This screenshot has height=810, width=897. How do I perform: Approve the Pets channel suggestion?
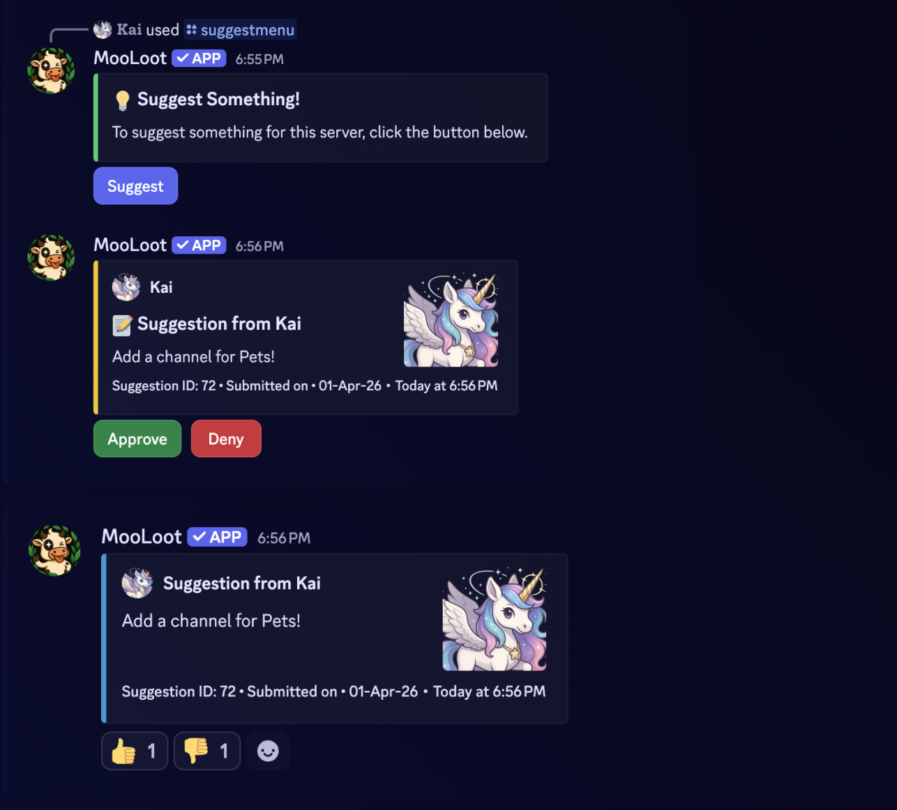[x=137, y=438]
